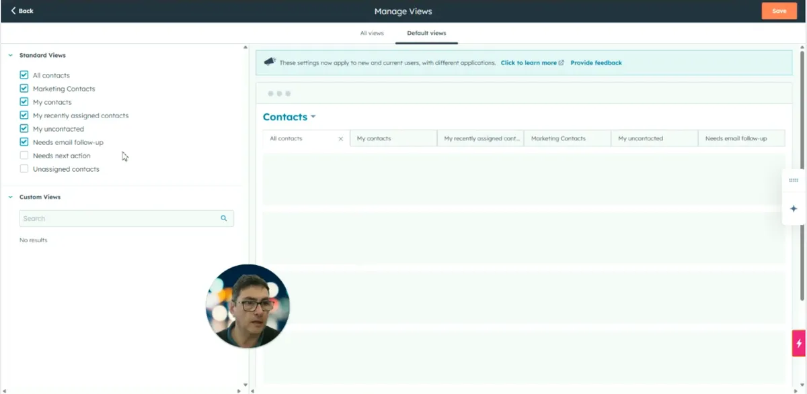Select the Default views tab
The image size is (807, 394).
(x=426, y=33)
